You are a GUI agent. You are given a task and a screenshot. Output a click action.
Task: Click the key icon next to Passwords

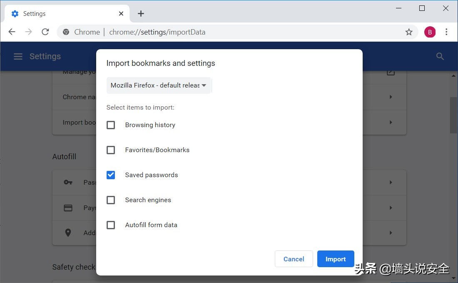68,182
